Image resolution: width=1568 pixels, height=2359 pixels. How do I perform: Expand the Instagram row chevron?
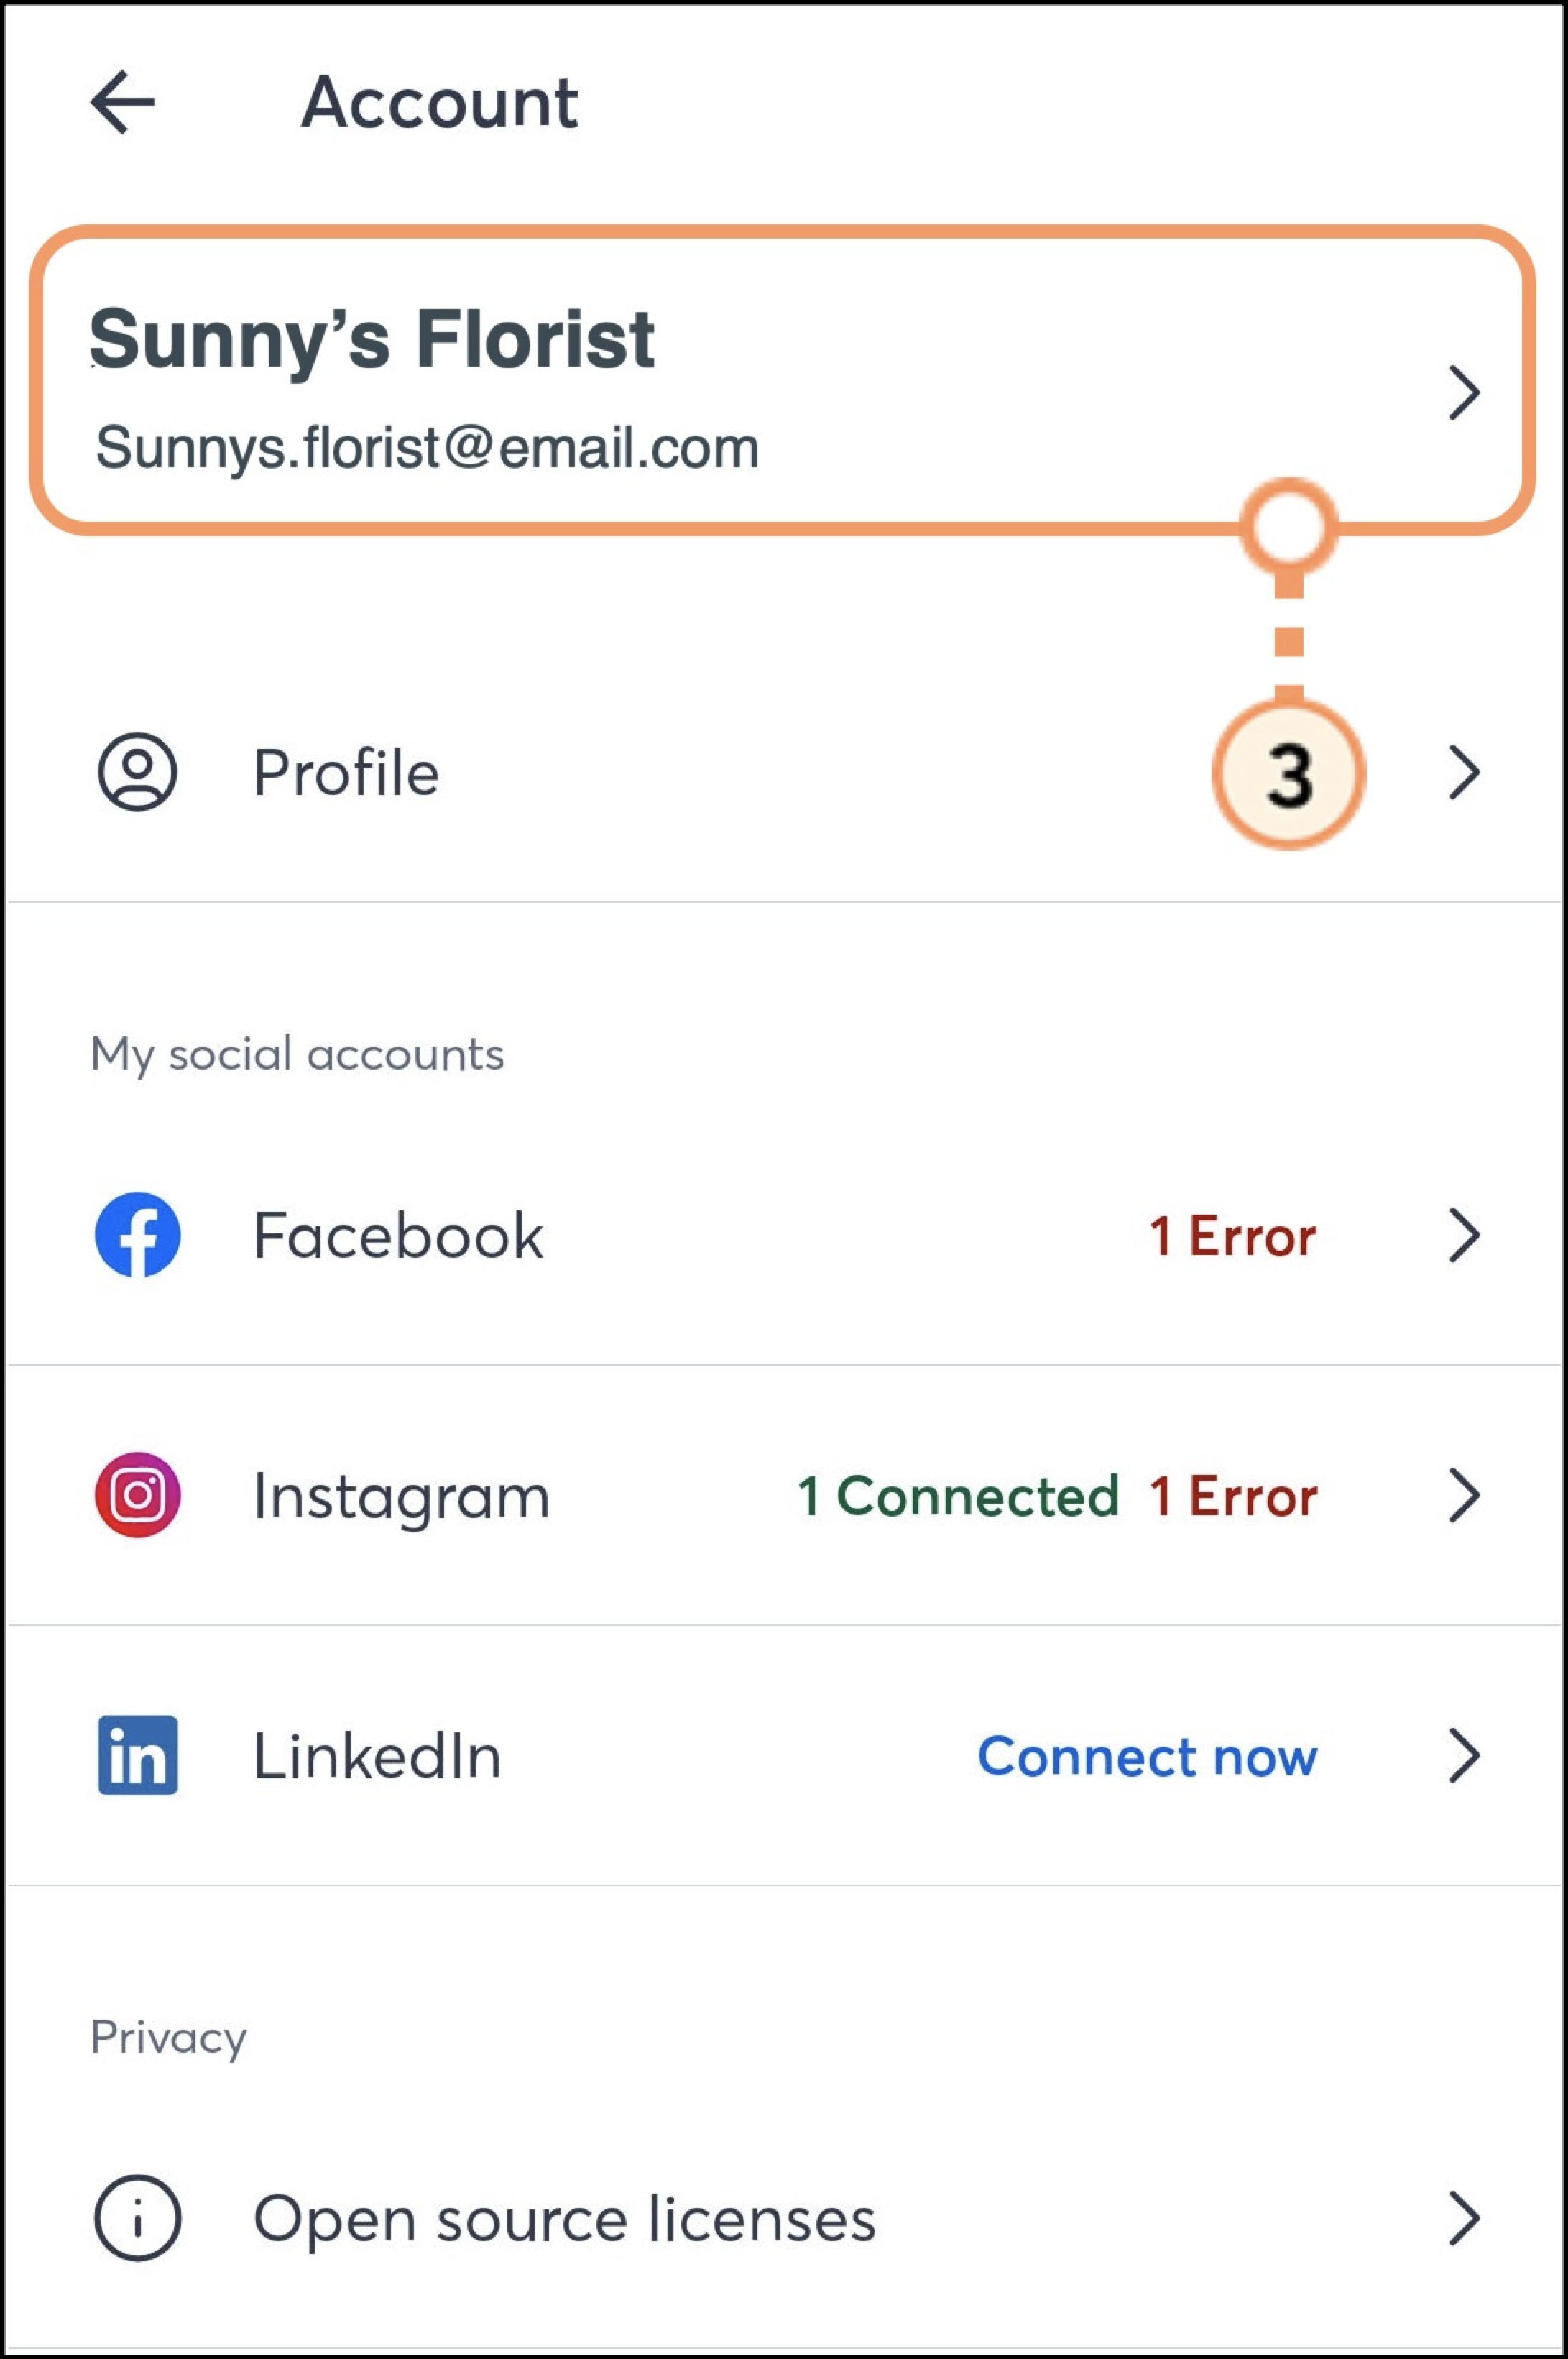click(1464, 1496)
